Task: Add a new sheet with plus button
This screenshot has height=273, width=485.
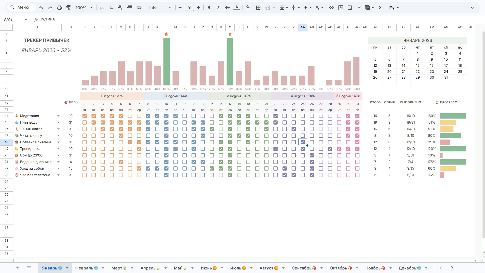Action: tap(18, 268)
